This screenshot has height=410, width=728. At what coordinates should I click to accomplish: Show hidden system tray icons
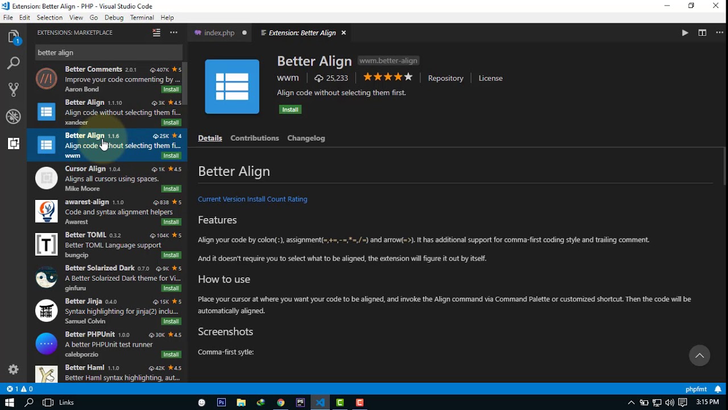[x=631, y=403]
